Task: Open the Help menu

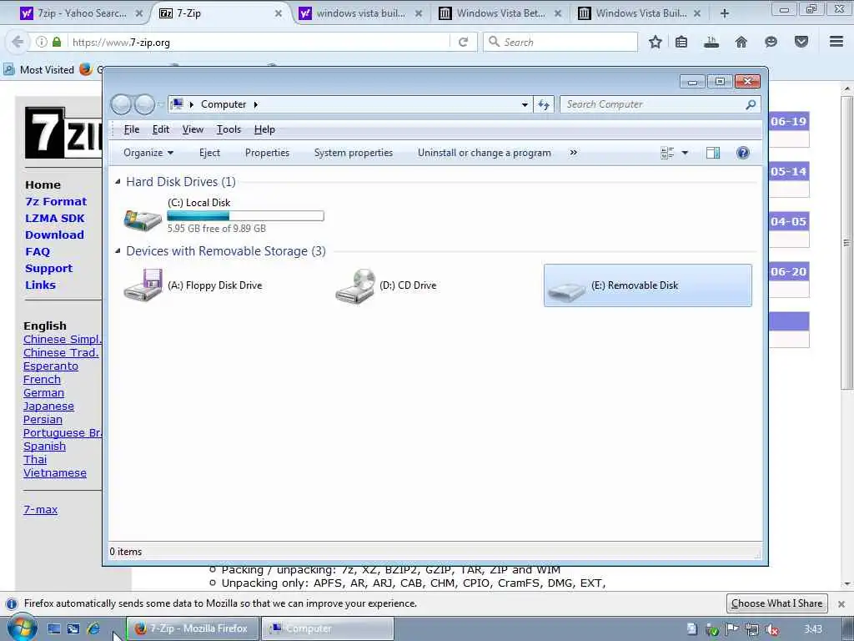Action: coord(264,129)
